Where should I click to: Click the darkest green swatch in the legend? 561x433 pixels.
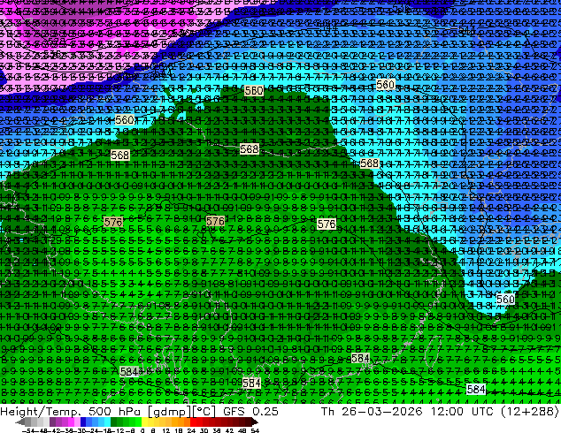tap(114, 422)
